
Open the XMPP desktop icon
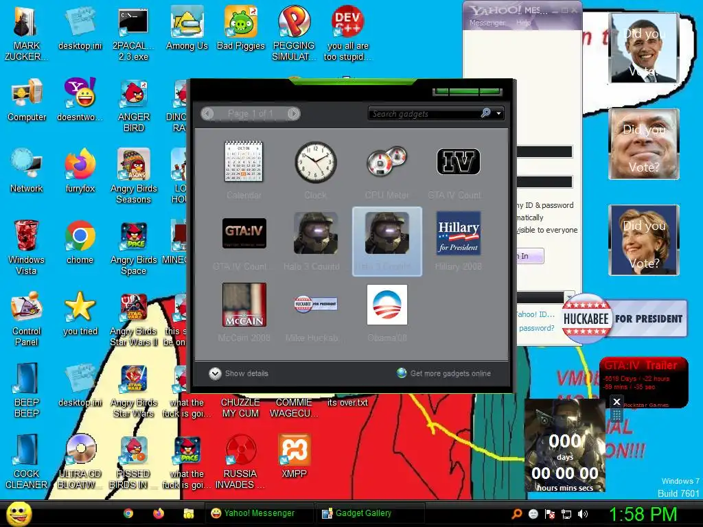click(294, 456)
